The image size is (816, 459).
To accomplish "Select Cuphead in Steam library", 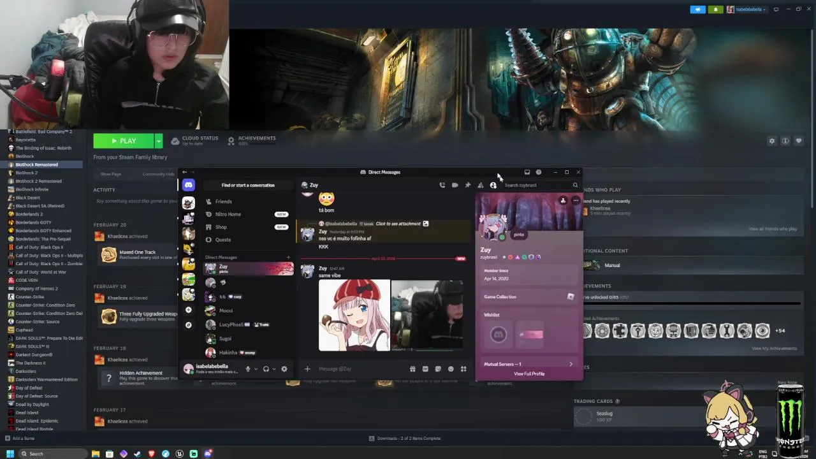I will pyautogui.click(x=24, y=330).
